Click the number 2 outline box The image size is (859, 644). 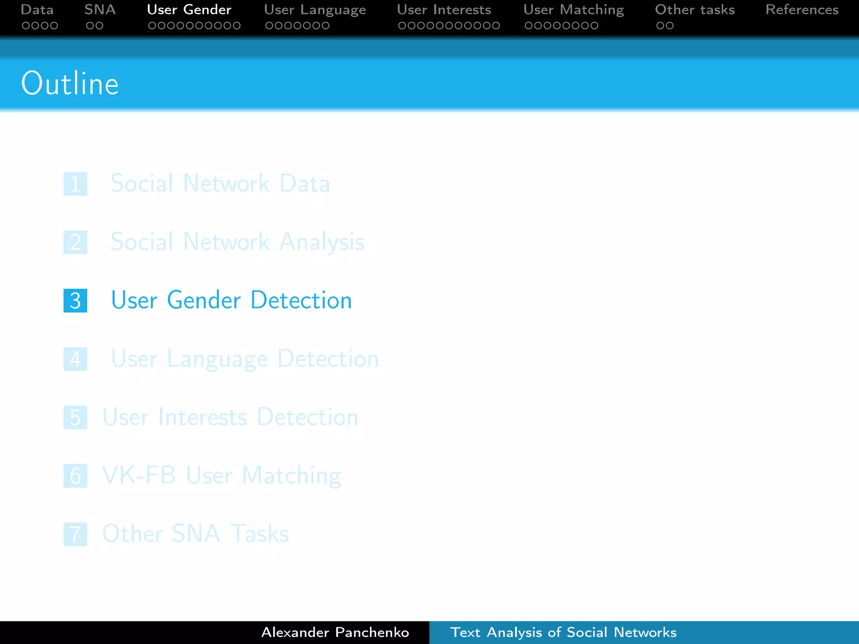(75, 242)
